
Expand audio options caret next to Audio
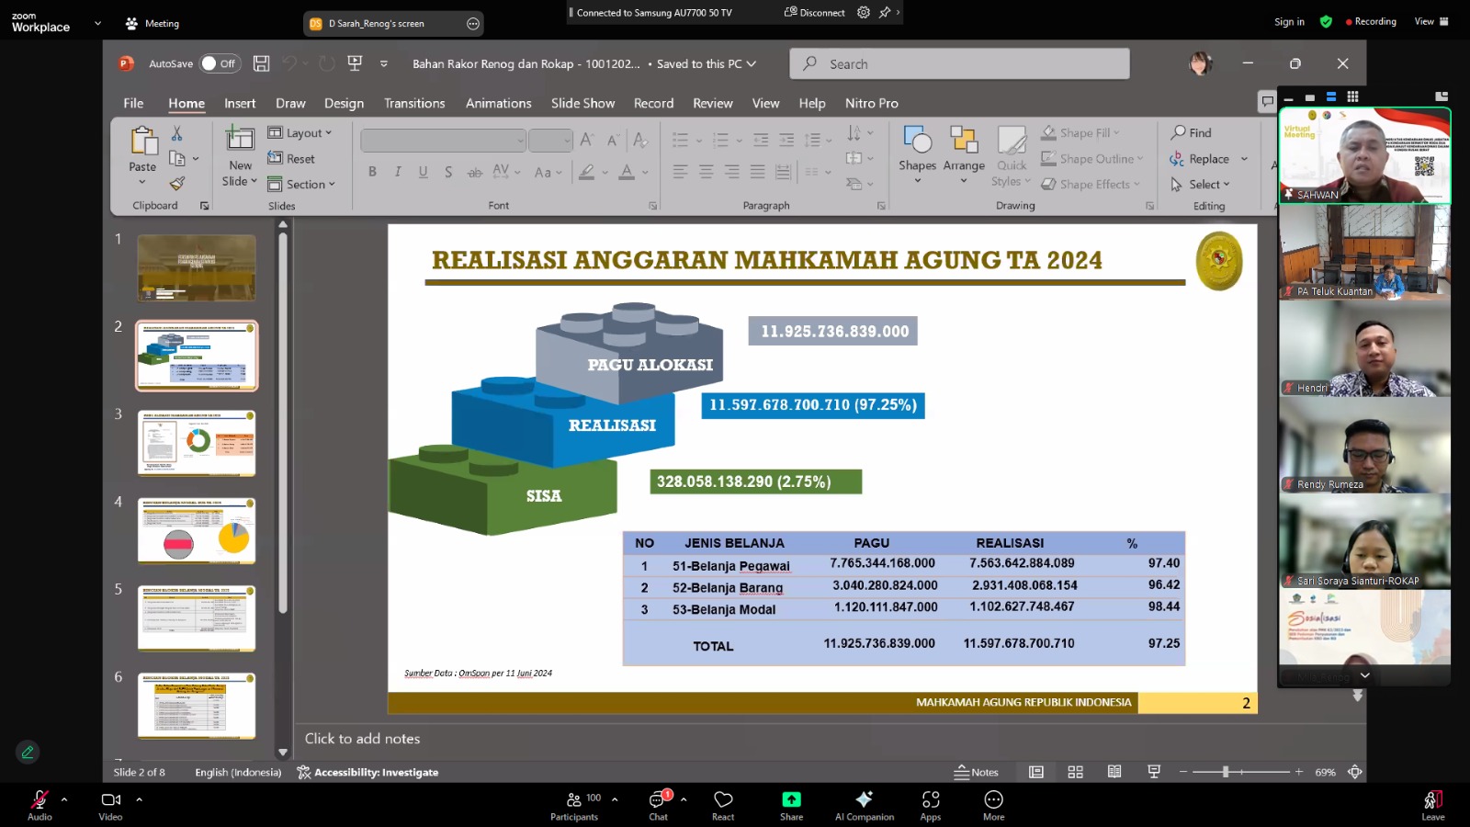64,799
